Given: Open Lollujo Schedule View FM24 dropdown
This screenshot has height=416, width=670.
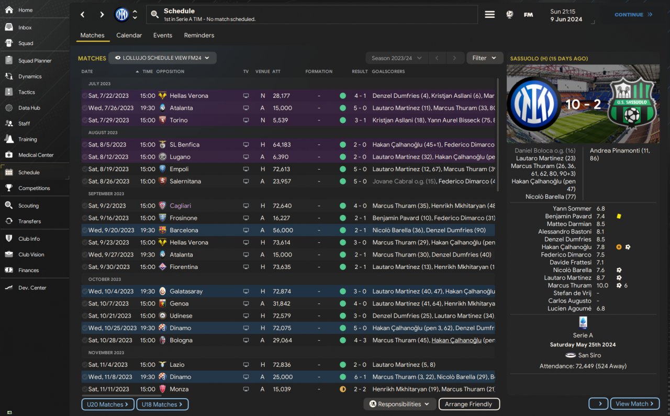Looking at the screenshot, I should (x=162, y=58).
